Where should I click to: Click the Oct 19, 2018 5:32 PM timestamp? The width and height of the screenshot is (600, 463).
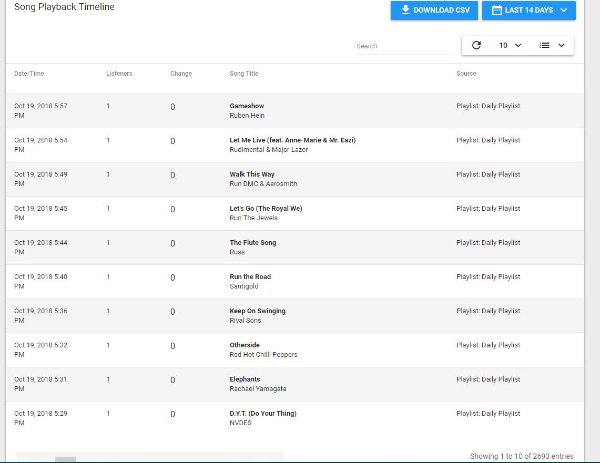(x=40, y=350)
